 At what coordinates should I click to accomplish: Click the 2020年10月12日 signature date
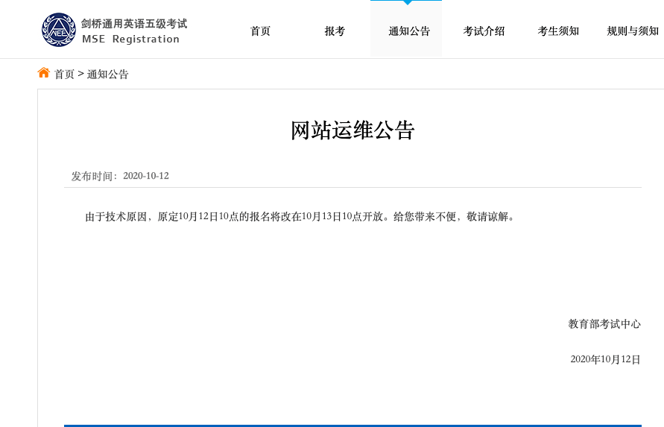605,359
